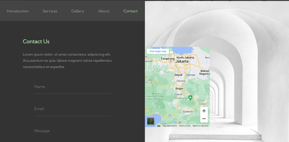Screen dimensions: 289x142
Task: Open View larger map link
Action: click(x=158, y=51)
